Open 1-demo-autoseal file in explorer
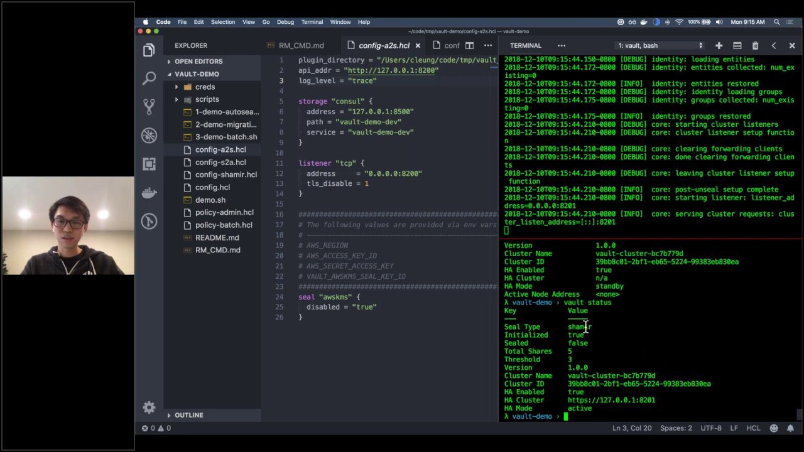 pyautogui.click(x=227, y=112)
